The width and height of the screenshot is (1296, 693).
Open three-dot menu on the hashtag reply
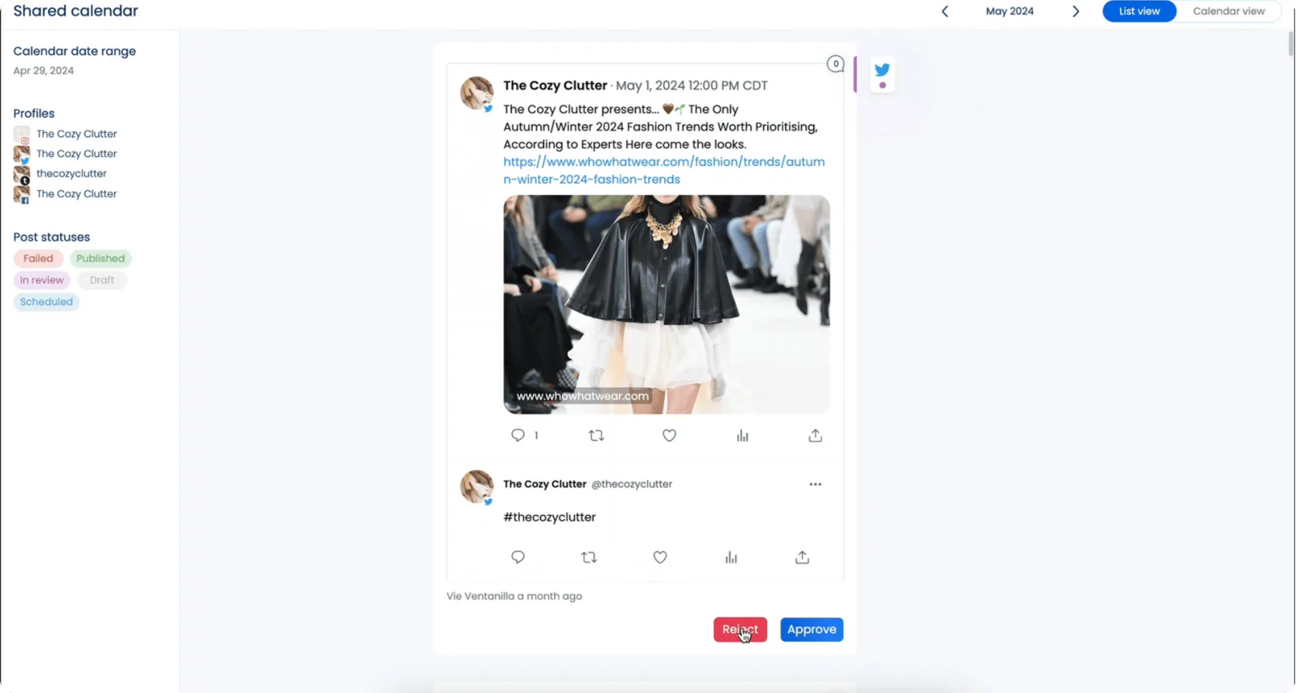815,484
